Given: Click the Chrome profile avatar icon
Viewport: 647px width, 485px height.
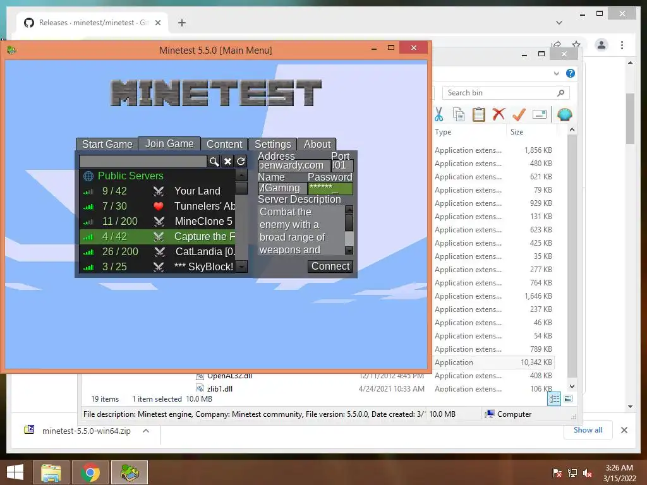Looking at the screenshot, I should tap(602, 45).
